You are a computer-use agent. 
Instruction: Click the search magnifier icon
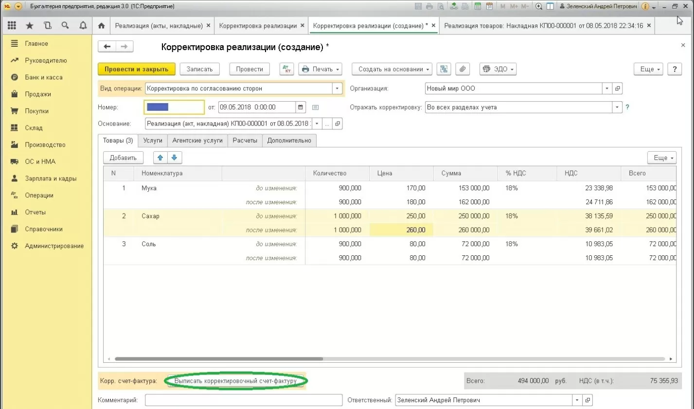65,25
